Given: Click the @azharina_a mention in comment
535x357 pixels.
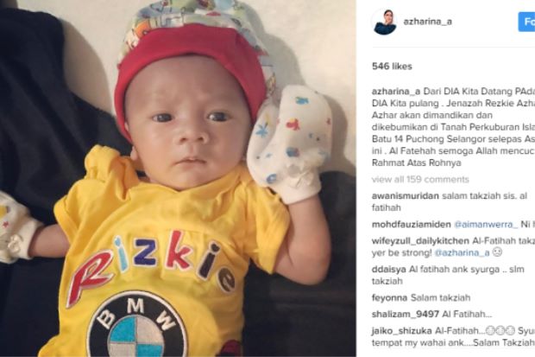Looking at the screenshot, I should (x=462, y=252).
